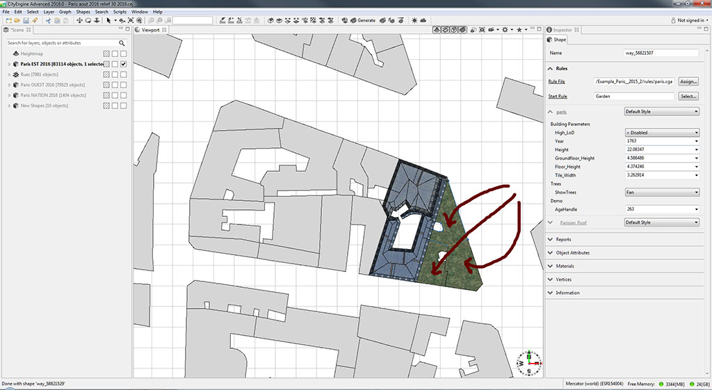Click the Copy icon in the toolbar
712x390 pixels.
pos(57,20)
